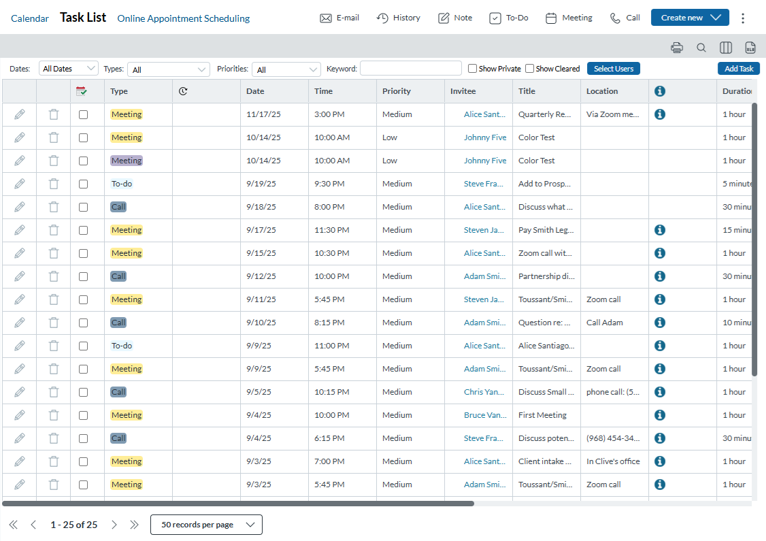Screen dimensions: 766x541
Task: Log a Call from toolbar
Action: click(x=625, y=18)
